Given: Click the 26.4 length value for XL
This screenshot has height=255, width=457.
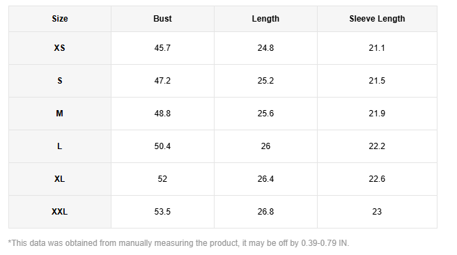Looking at the screenshot, I should point(265,179).
